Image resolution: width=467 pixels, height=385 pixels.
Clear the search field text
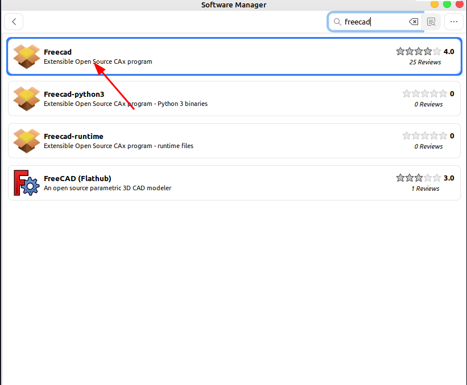tap(414, 22)
